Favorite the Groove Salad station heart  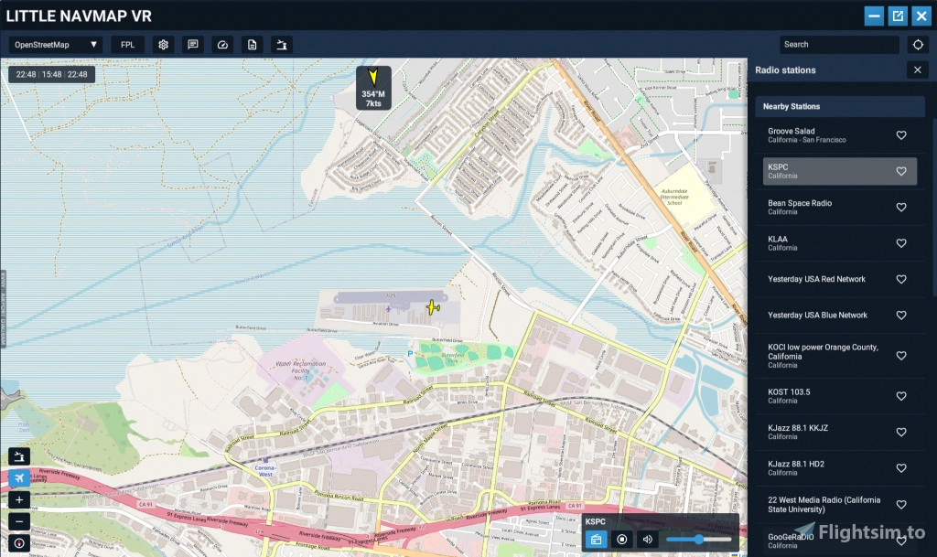coord(901,134)
